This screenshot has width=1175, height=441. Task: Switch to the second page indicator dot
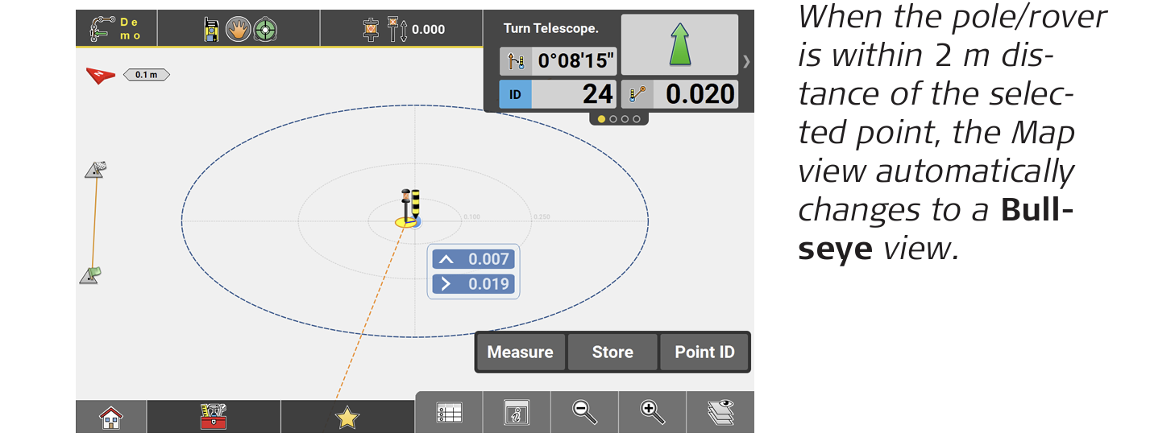(613, 119)
